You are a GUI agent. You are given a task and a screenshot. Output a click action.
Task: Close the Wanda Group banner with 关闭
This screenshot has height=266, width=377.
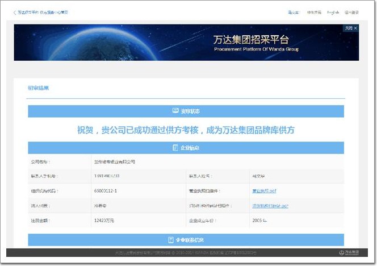coord(351,28)
